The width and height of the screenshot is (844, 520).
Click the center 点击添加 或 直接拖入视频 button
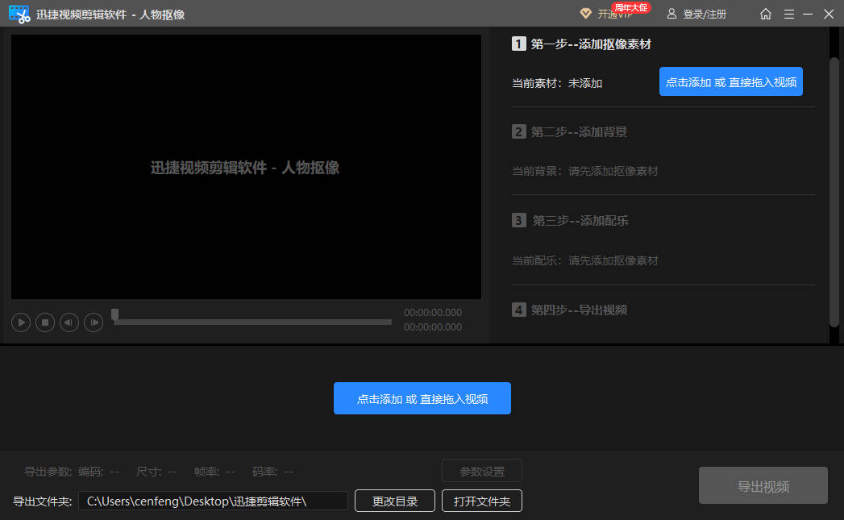pyautogui.click(x=422, y=398)
